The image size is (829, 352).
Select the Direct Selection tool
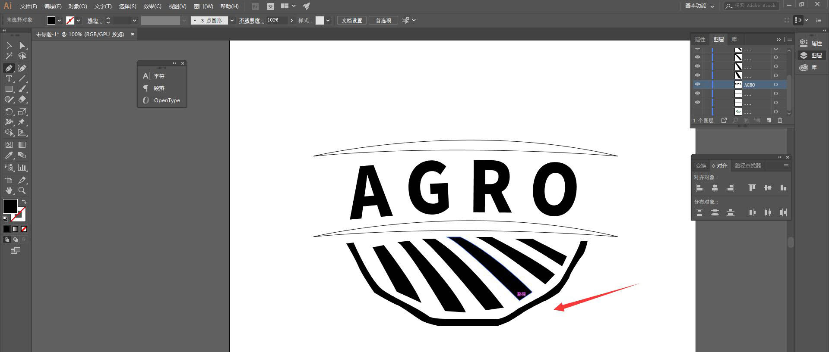22,45
